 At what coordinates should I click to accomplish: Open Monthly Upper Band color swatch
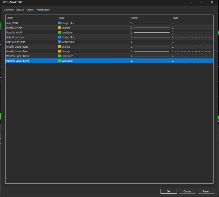click(60, 56)
